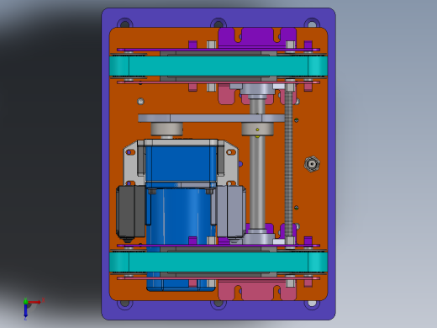Select the pink bracket at bottom
The height and width of the screenshot is (328, 437).
(257, 290)
